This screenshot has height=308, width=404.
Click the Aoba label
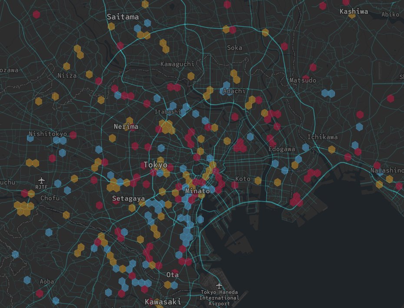point(47,282)
